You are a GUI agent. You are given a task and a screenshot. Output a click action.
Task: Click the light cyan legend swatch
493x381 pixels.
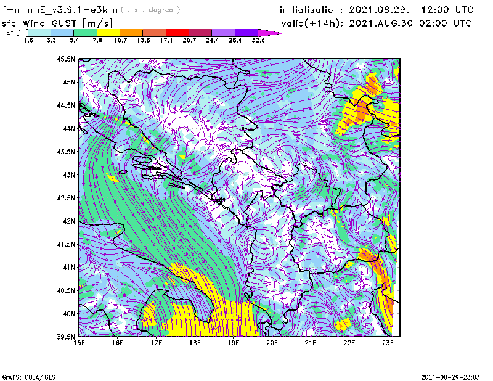pyautogui.click(x=39, y=33)
